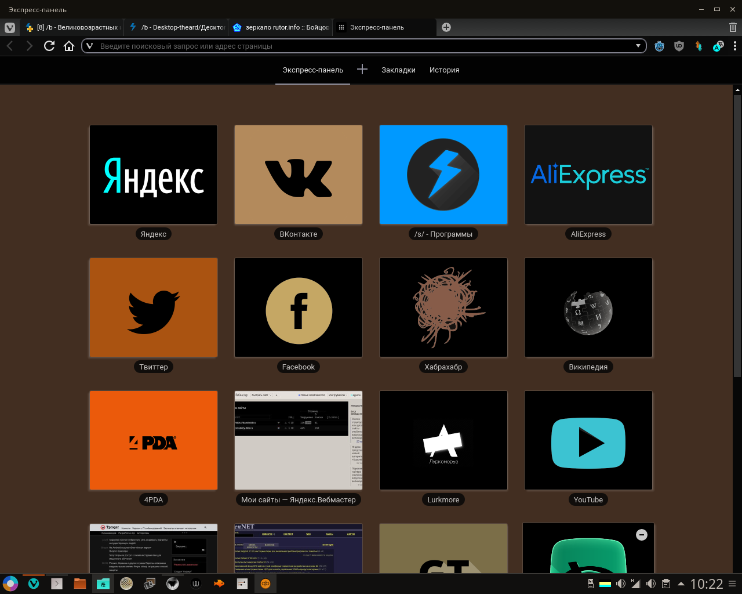The image size is (742, 594).
Task: Expand hidden system tray icons arrow
Action: (681, 584)
